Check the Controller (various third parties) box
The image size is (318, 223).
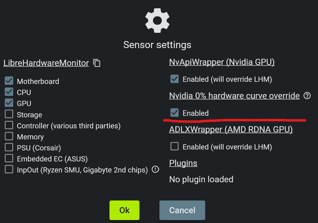click(9, 125)
